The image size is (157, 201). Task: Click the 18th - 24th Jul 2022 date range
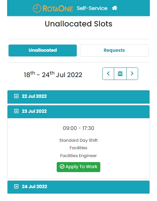click(x=53, y=75)
